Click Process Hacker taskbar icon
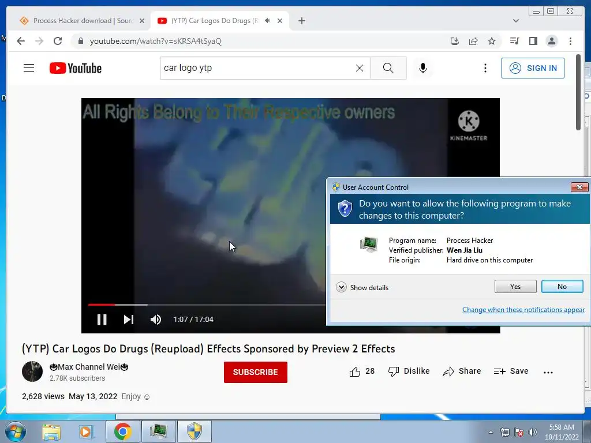 click(158, 431)
